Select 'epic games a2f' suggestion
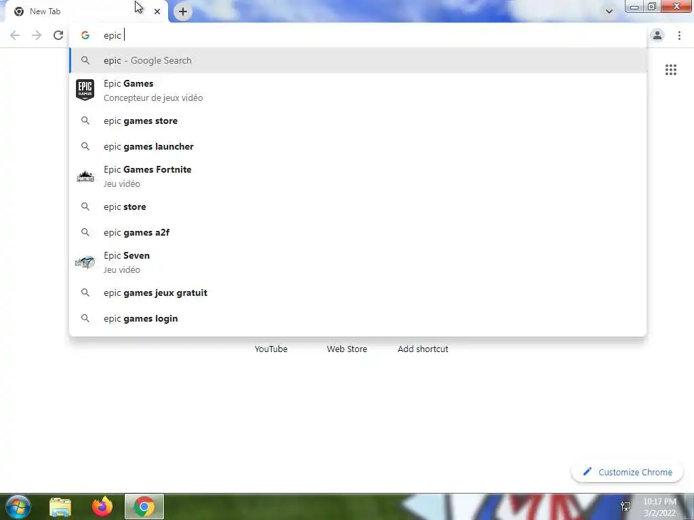 click(x=358, y=232)
